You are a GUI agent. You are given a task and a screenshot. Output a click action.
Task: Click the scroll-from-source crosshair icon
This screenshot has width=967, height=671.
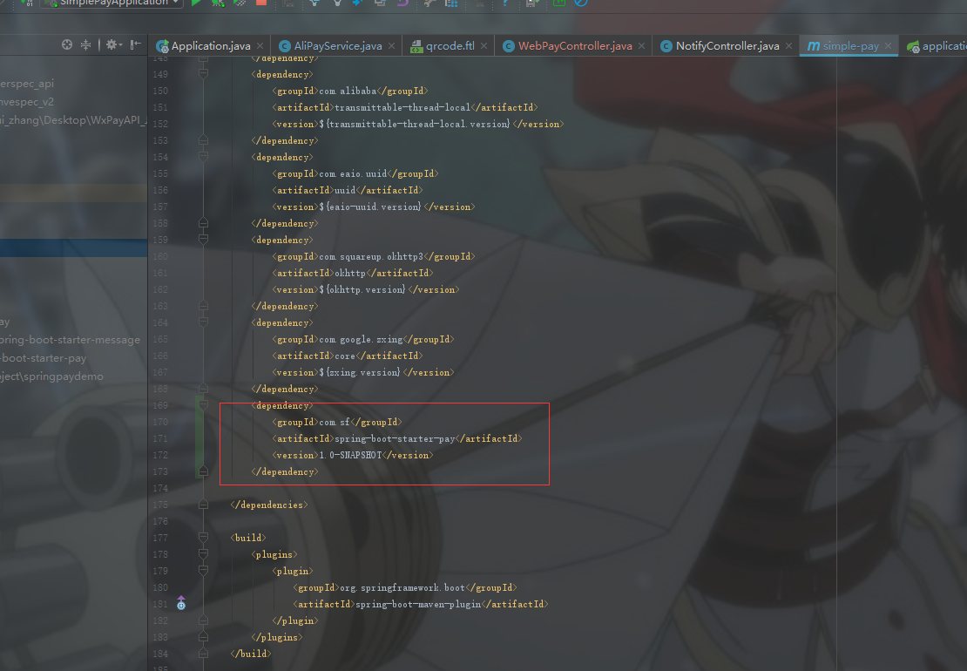click(66, 44)
